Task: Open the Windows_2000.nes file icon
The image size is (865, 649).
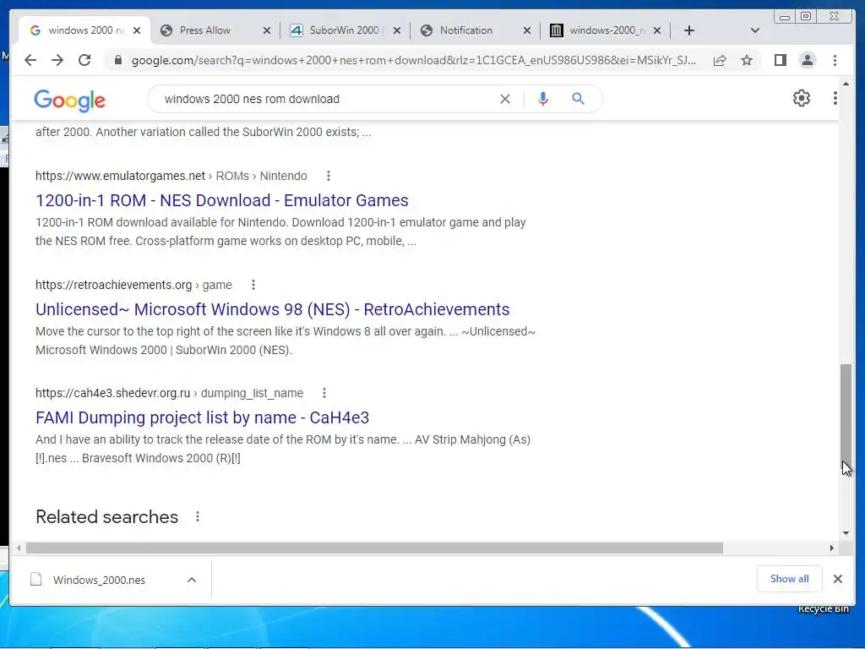Action: tap(35, 580)
